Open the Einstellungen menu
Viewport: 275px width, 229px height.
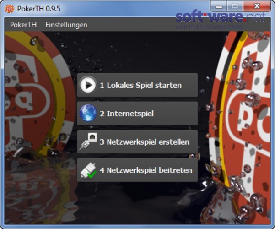click(x=66, y=25)
